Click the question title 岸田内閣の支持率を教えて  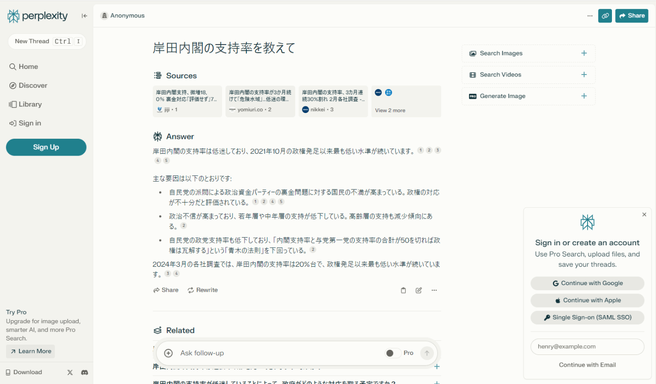click(224, 48)
